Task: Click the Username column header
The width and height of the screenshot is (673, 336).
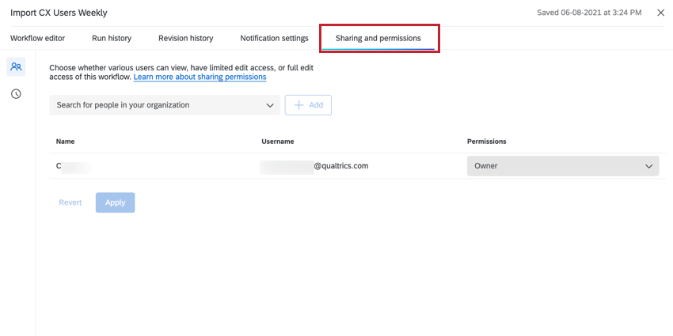Action: click(278, 142)
